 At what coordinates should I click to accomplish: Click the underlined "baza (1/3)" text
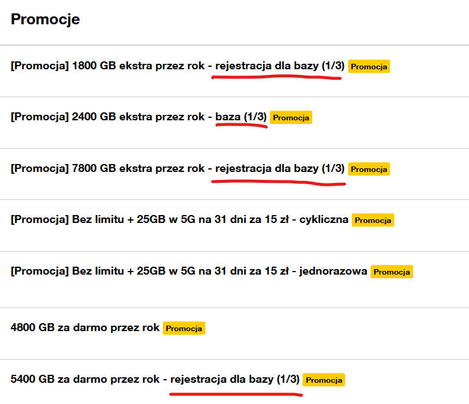pyautogui.click(x=241, y=117)
